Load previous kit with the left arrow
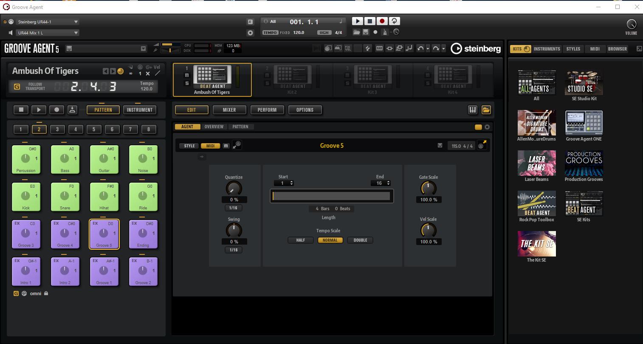This screenshot has width=643, height=344. click(106, 71)
